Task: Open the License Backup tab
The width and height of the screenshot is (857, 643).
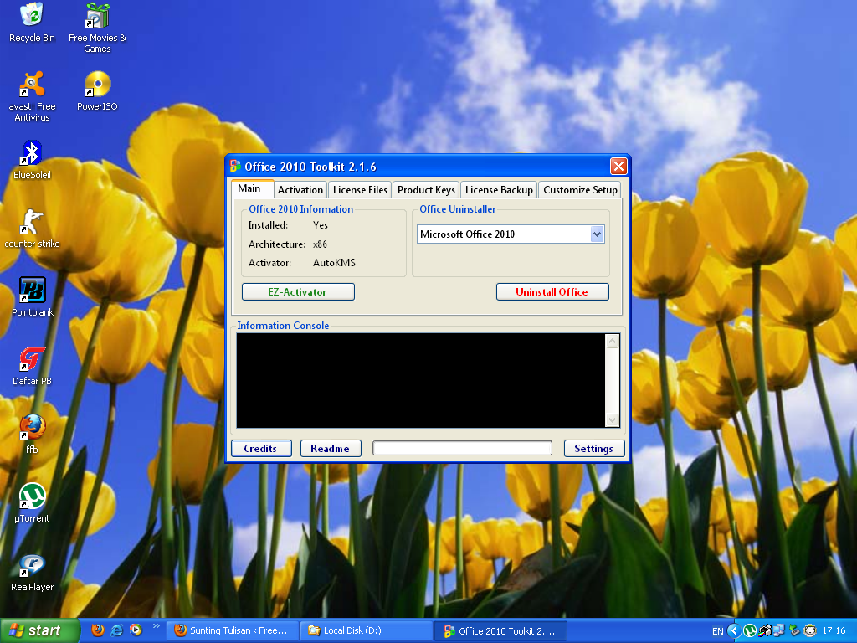Action: point(499,190)
